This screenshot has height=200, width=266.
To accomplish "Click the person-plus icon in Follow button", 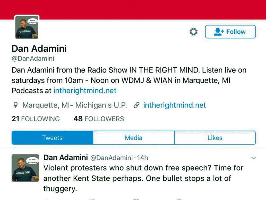I will 219,32.
